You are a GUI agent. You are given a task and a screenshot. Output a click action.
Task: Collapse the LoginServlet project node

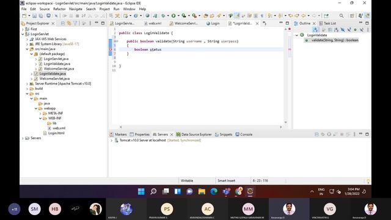point(23,34)
